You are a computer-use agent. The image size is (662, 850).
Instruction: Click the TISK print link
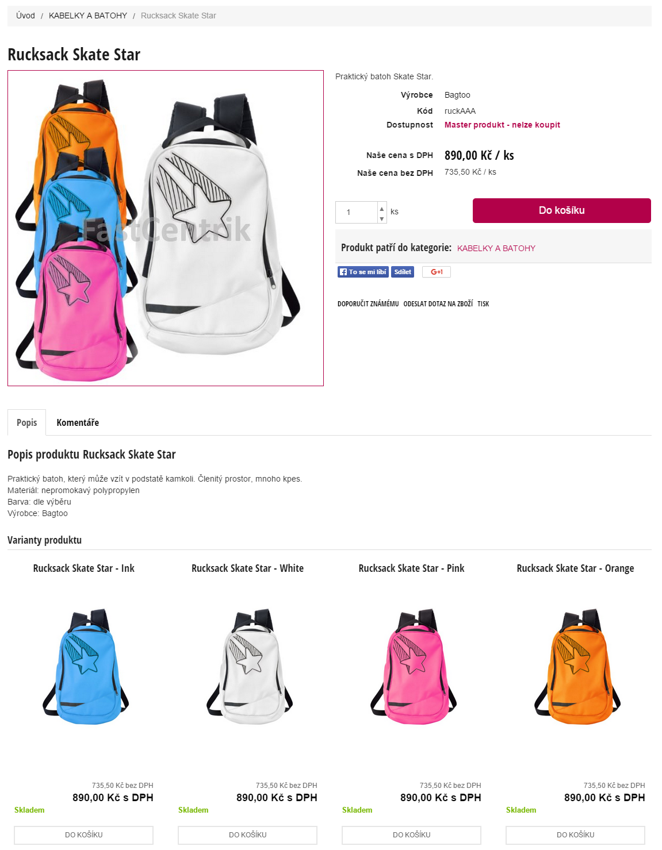pyautogui.click(x=483, y=303)
